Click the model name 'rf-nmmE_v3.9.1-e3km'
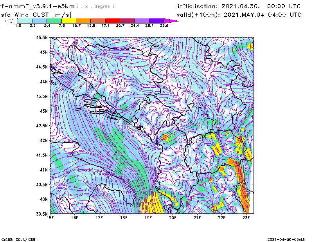 37,6
